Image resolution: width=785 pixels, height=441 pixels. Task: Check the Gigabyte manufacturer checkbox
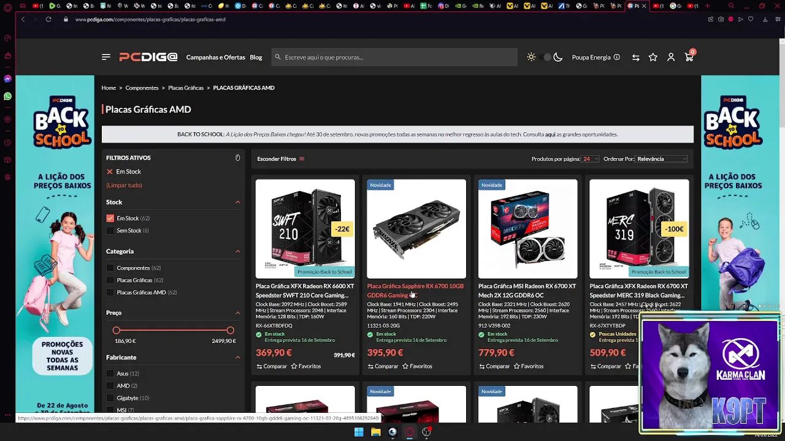tap(110, 398)
